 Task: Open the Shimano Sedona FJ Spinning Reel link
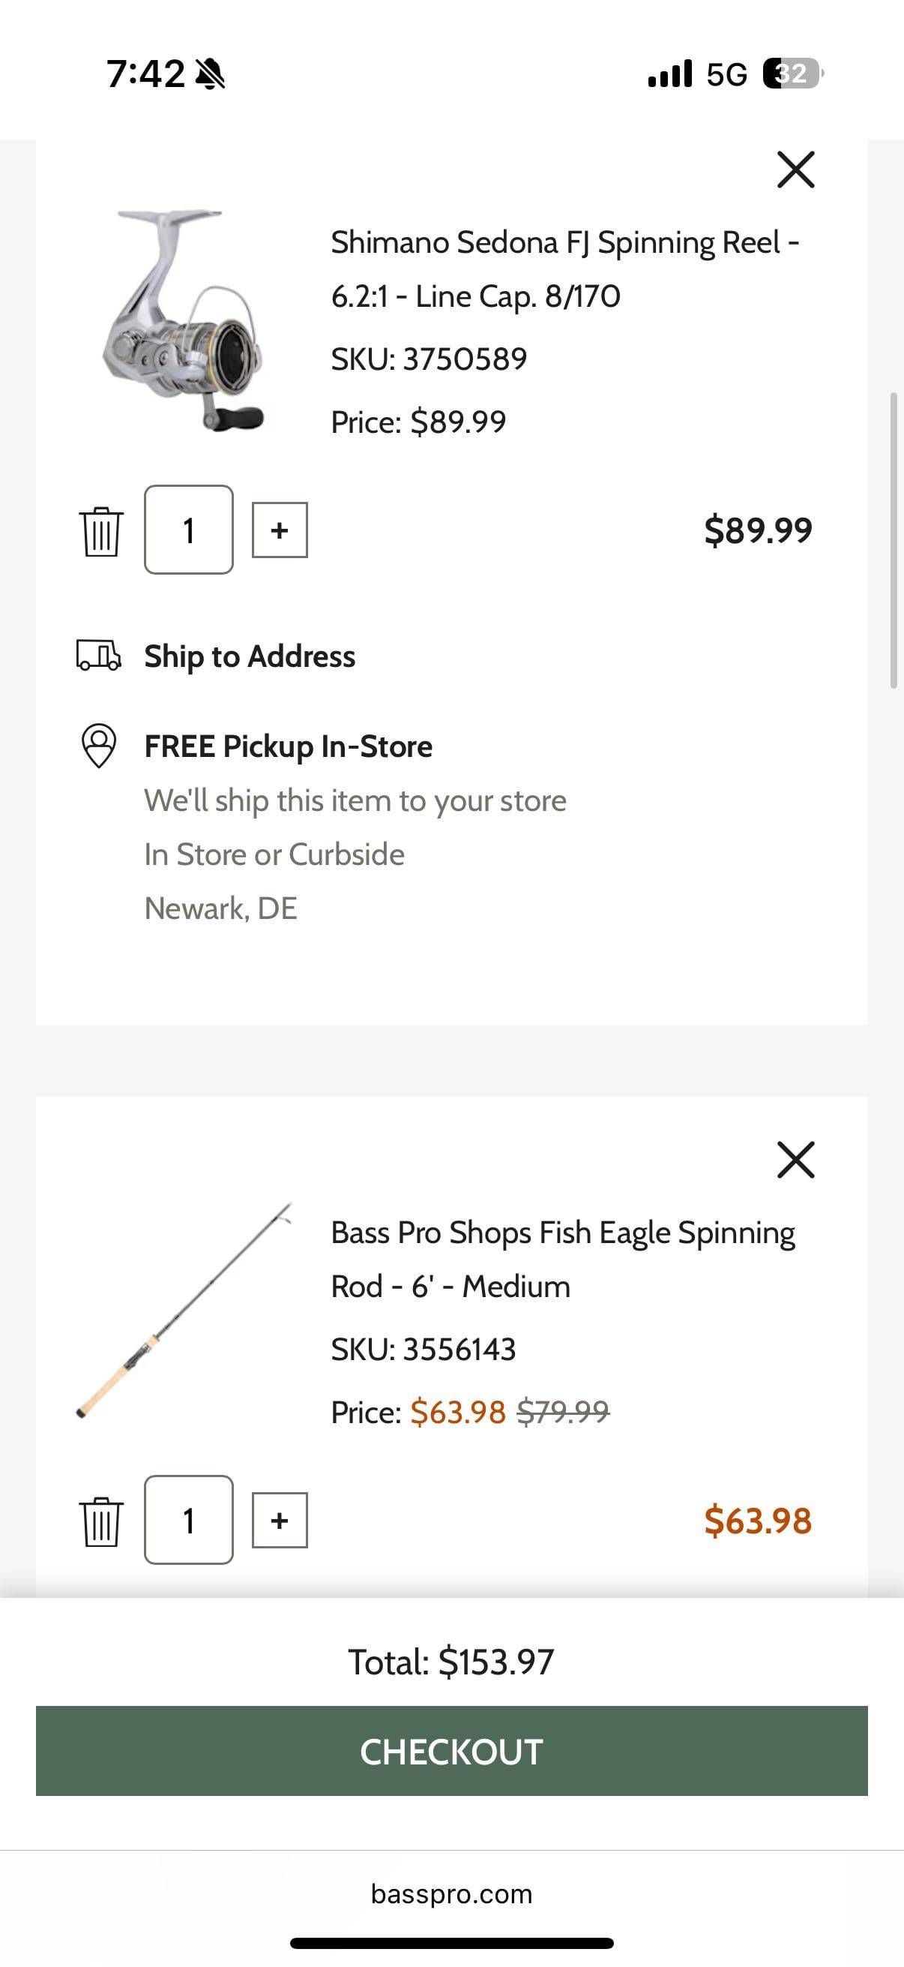point(564,269)
